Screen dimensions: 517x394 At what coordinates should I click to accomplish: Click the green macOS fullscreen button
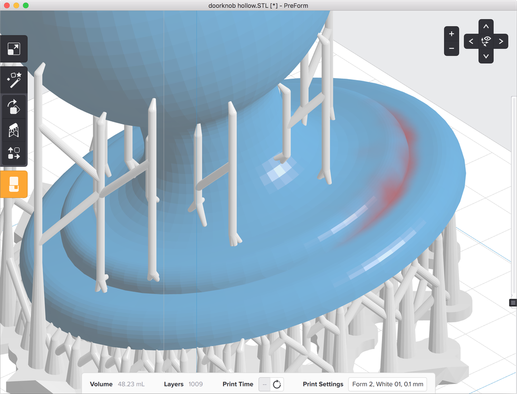pos(26,5)
